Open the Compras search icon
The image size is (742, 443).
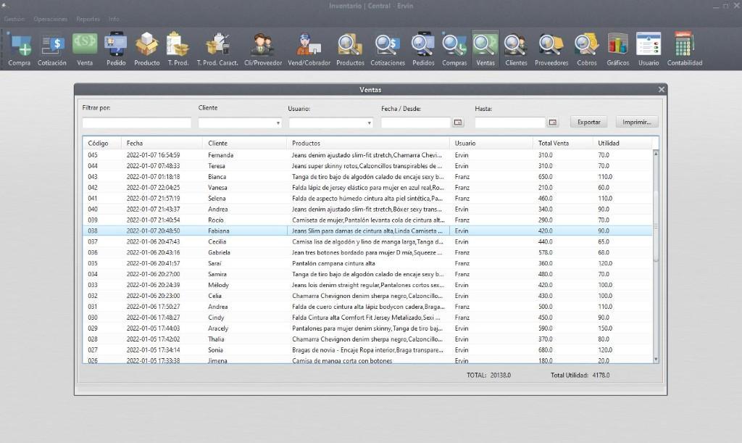coord(454,49)
